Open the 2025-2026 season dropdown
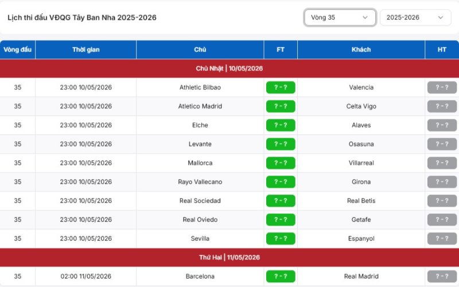Image resolution: width=459 pixels, height=287 pixels. [x=415, y=18]
